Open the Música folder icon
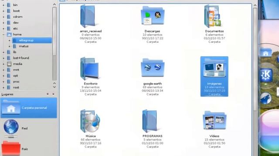The height and width of the screenshot is (156, 279). (x=90, y=121)
